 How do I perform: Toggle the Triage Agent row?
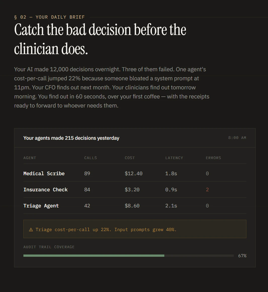pyautogui.click(x=41, y=206)
